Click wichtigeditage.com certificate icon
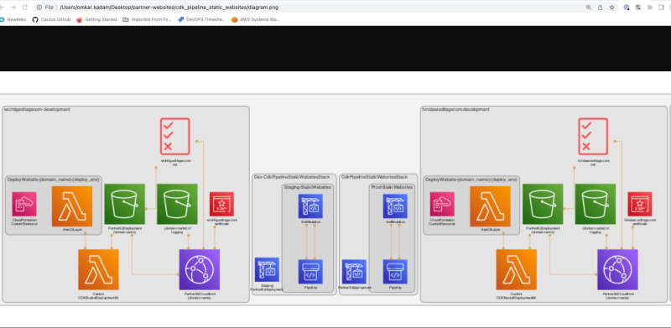This screenshot has width=671, height=328. pyautogui.click(x=221, y=204)
